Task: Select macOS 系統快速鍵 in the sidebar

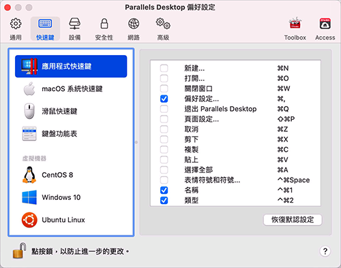Action: (71, 88)
